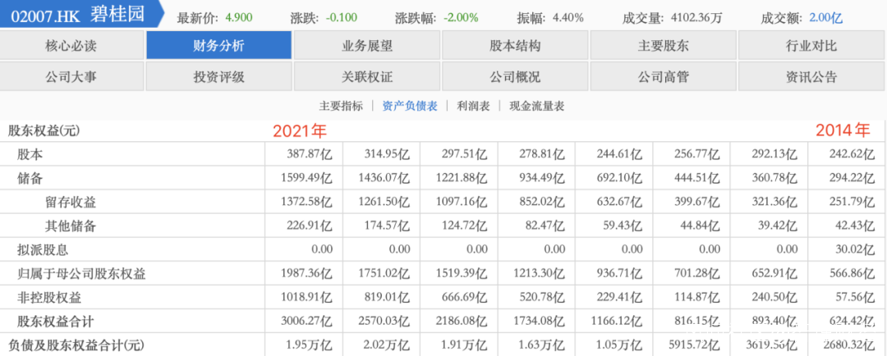Open the 股本结构 tab
Image resolution: width=887 pixels, height=356 pixels.
[515, 46]
